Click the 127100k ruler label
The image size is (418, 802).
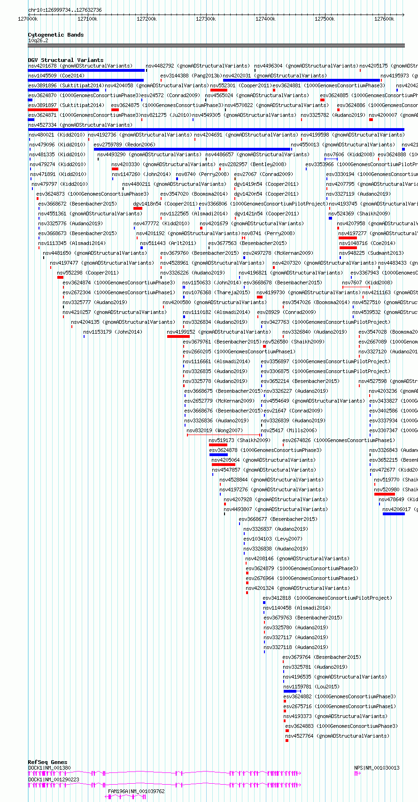pos(87,19)
